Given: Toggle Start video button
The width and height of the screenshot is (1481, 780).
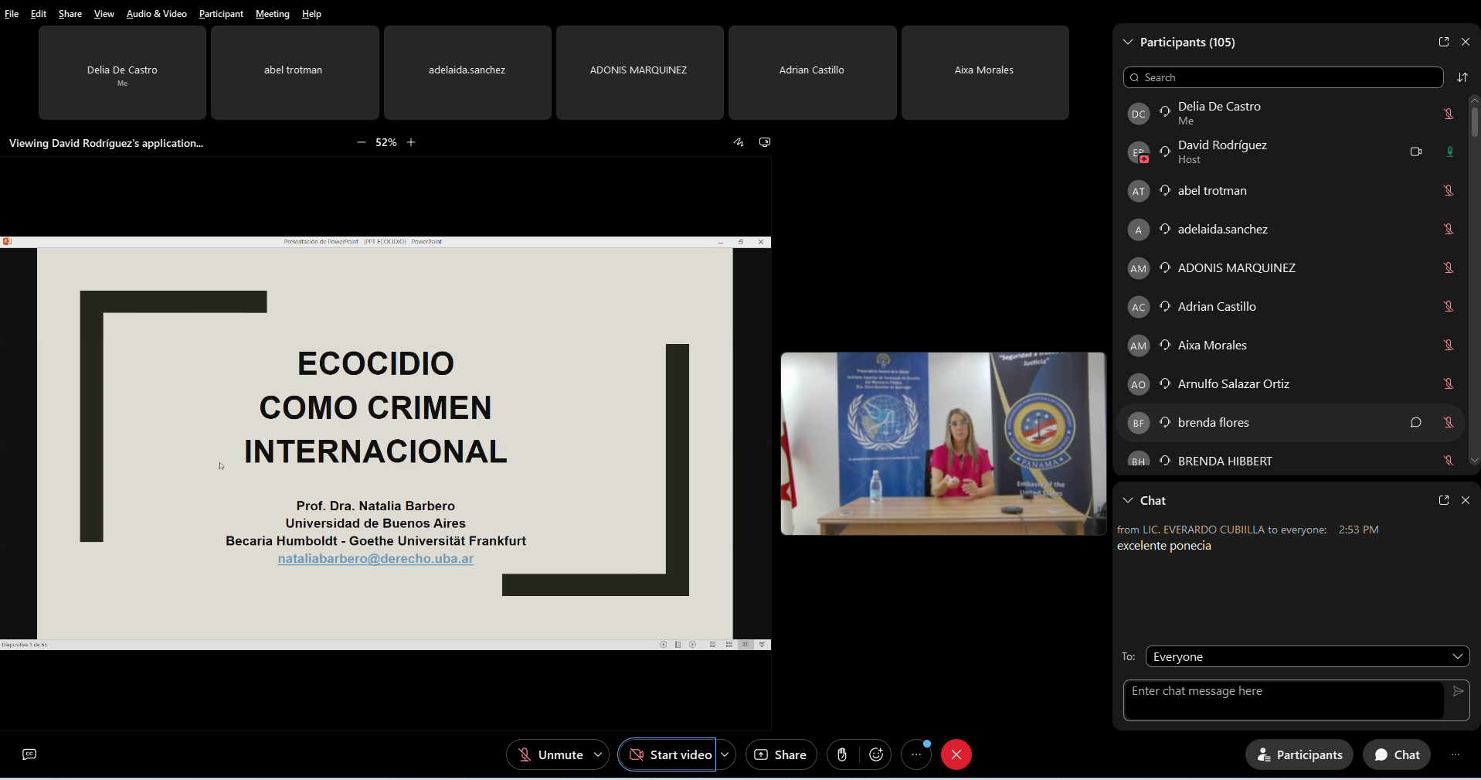Looking at the screenshot, I should [669, 754].
